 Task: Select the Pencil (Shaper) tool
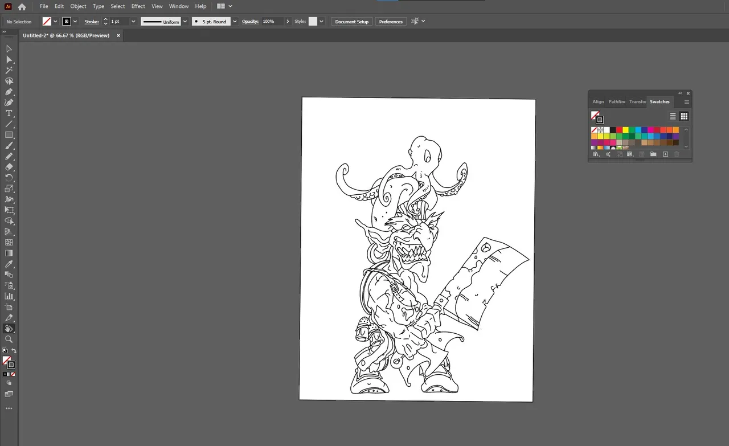[9, 156]
